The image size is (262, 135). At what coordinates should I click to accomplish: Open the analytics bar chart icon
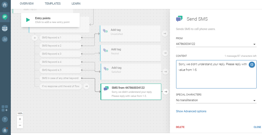[5, 39]
